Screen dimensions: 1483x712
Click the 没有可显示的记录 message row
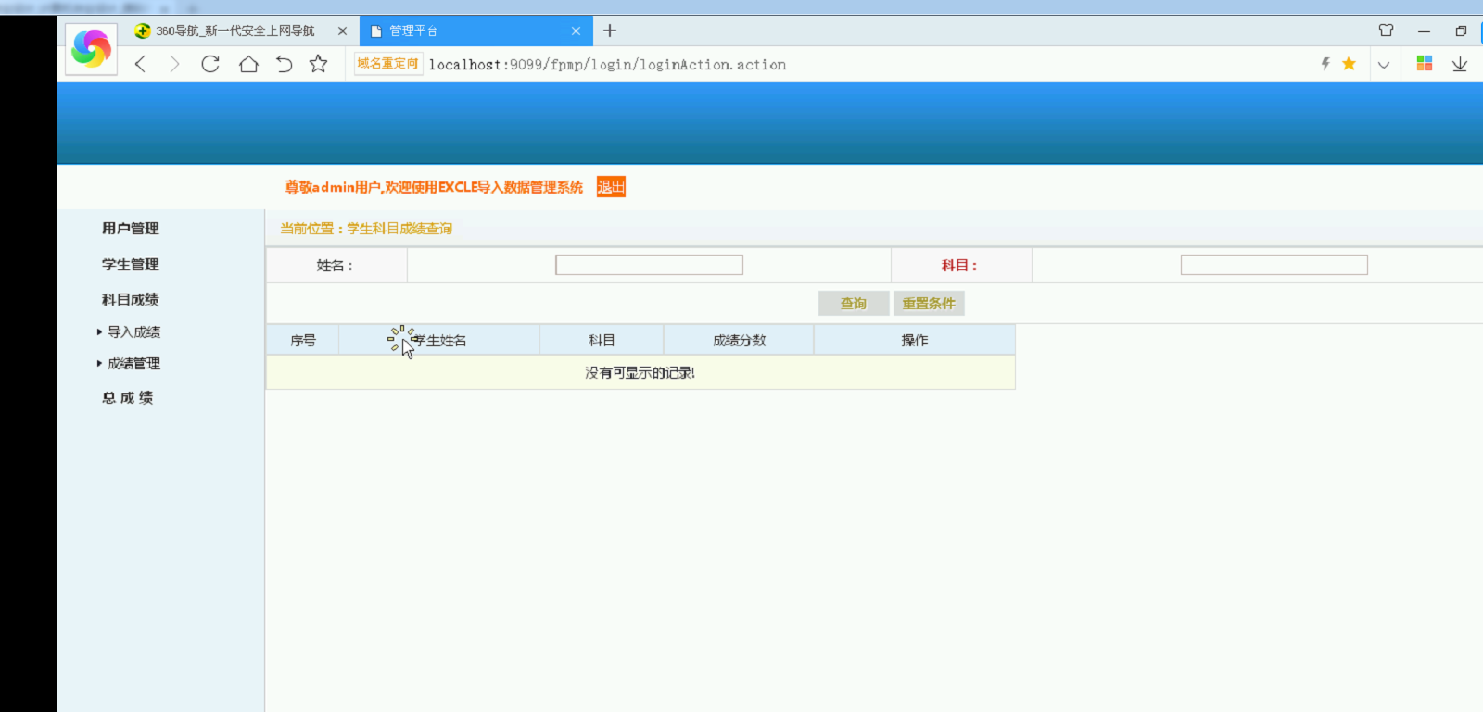click(640, 373)
